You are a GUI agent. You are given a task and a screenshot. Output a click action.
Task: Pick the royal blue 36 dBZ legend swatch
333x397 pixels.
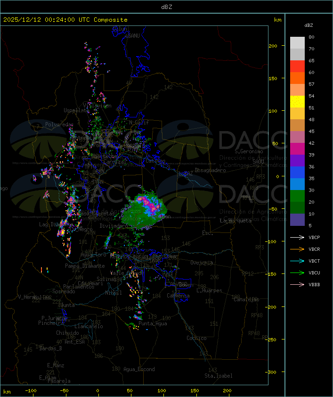coord(297,173)
